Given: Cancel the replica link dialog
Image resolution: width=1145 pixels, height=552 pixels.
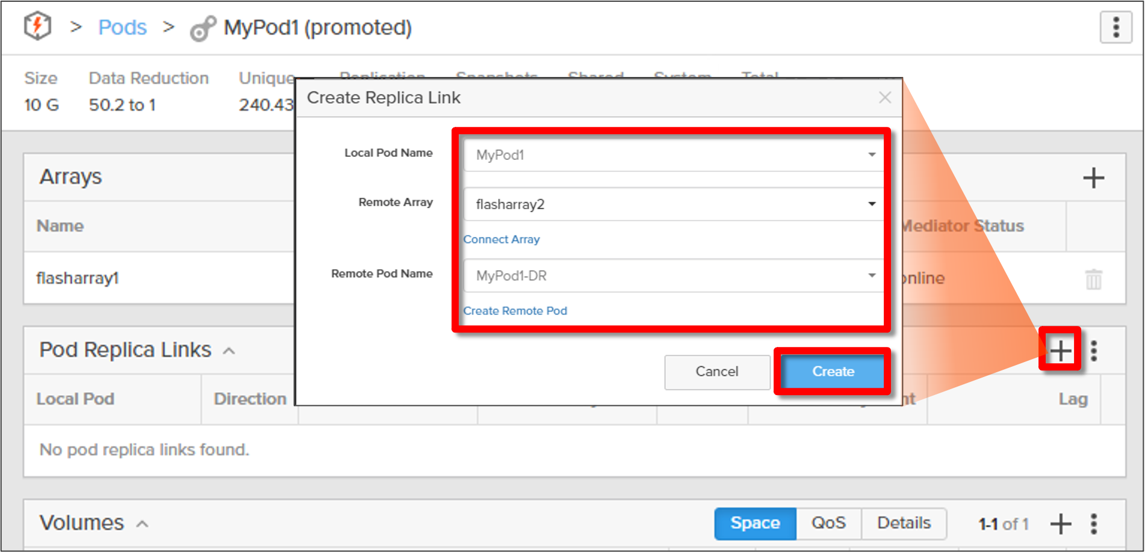Looking at the screenshot, I should [717, 372].
